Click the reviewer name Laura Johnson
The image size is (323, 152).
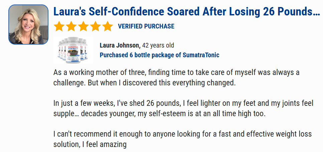120,45
